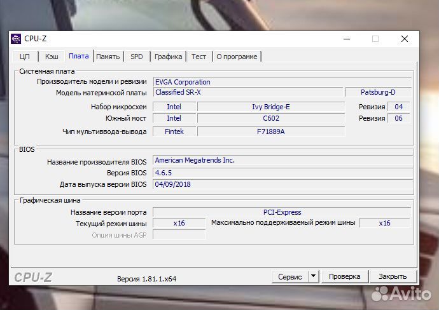
Task: Expand the Сервис dropdown arrow
Action: (313, 277)
